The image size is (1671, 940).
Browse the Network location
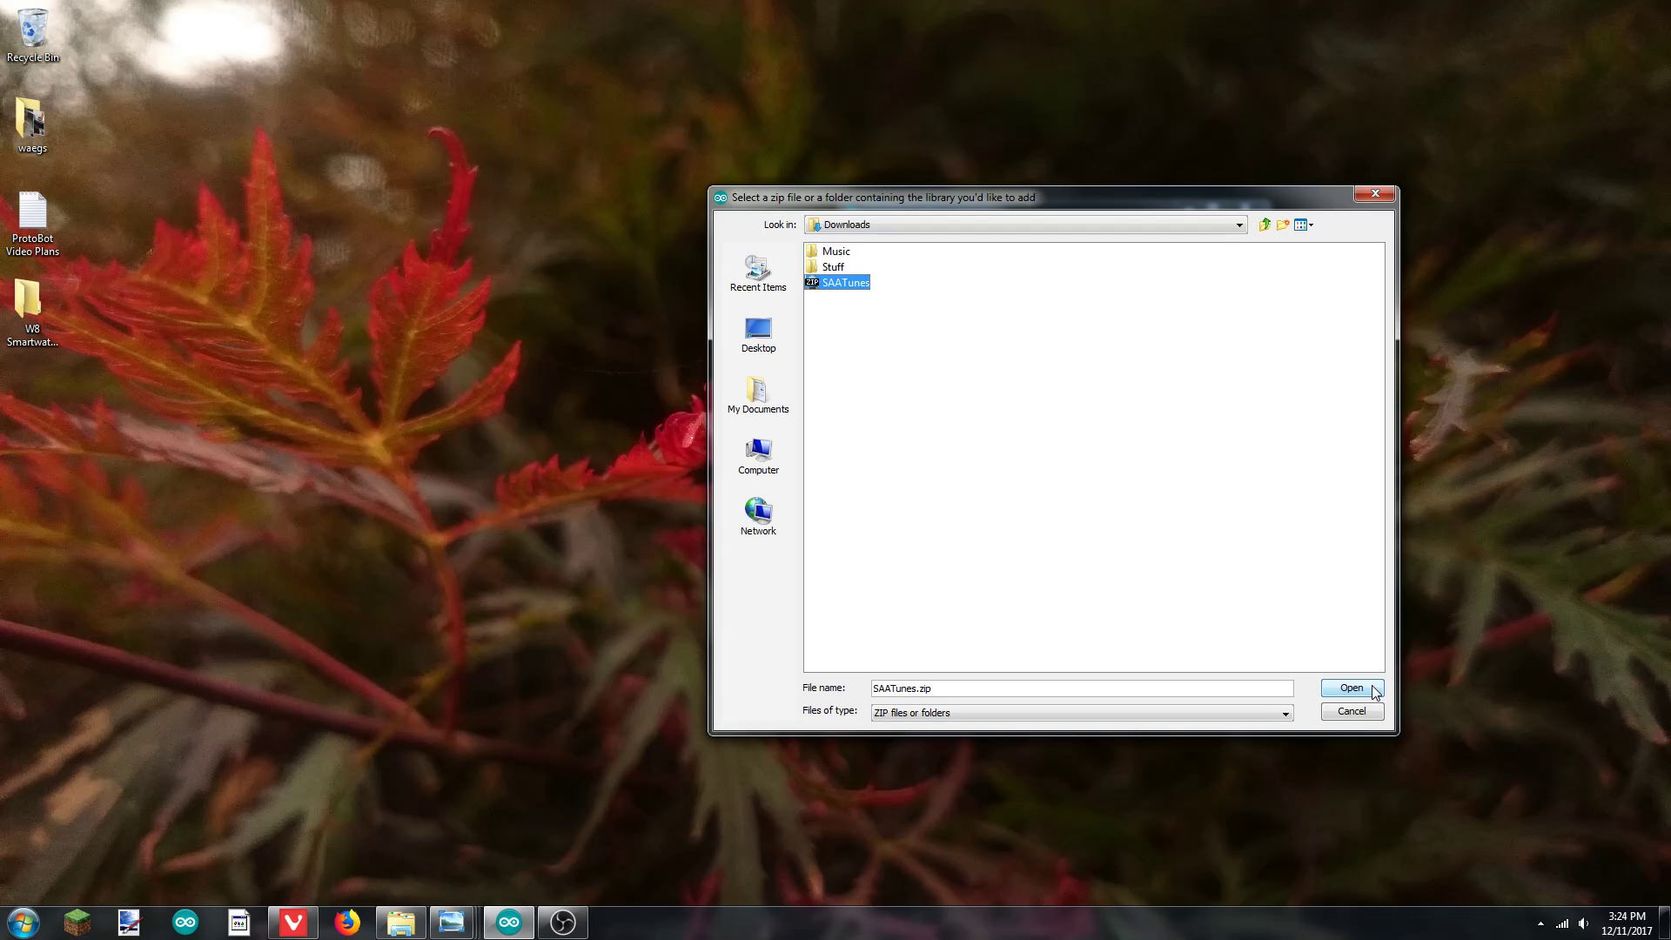point(757,517)
